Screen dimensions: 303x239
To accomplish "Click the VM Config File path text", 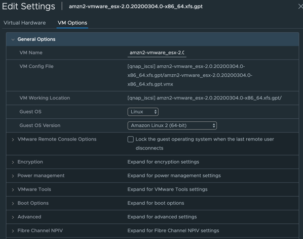I will [x=190, y=75].
